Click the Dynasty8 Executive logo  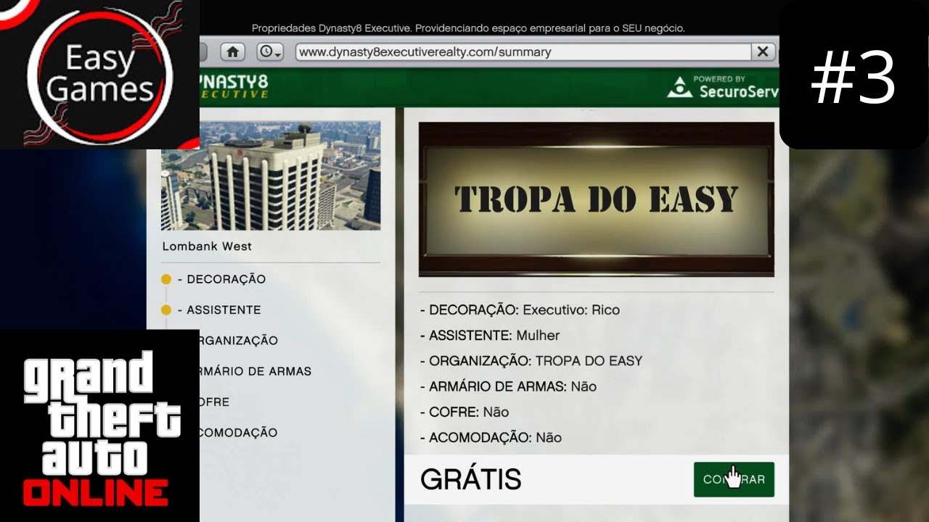coord(234,87)
